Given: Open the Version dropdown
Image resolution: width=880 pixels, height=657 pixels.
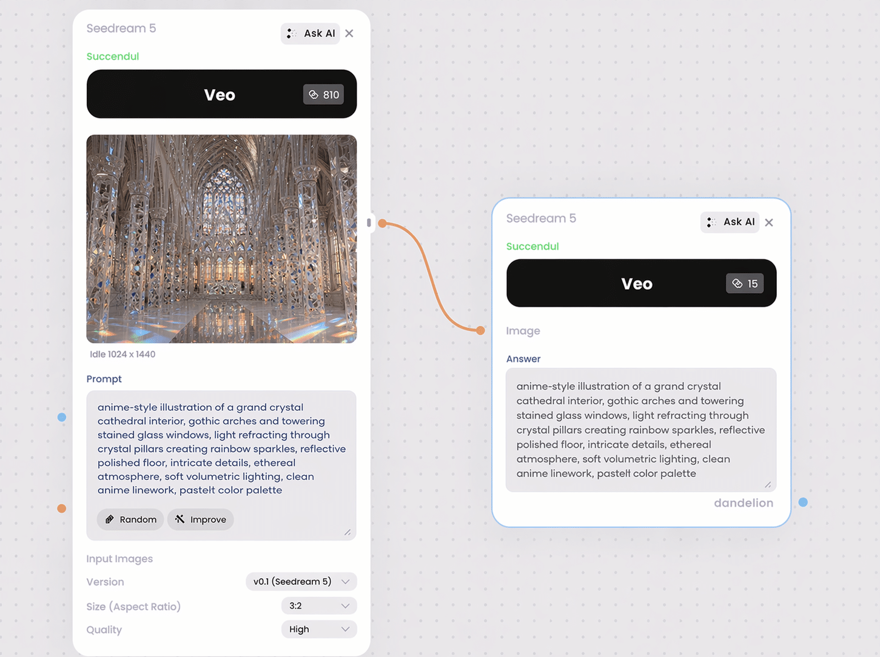Looking at the screenshot, I should [301, 581].
